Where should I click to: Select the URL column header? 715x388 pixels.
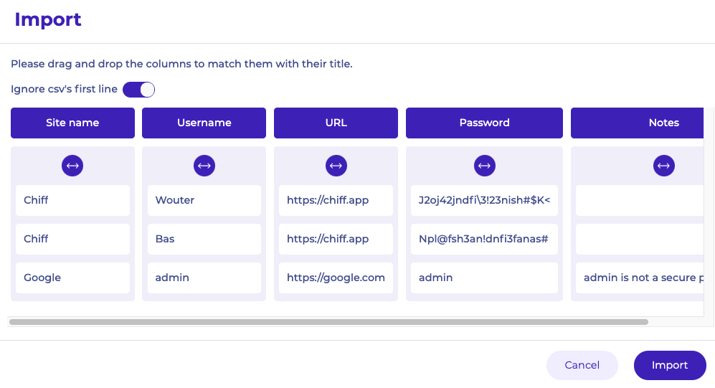[x=336, y=123]
